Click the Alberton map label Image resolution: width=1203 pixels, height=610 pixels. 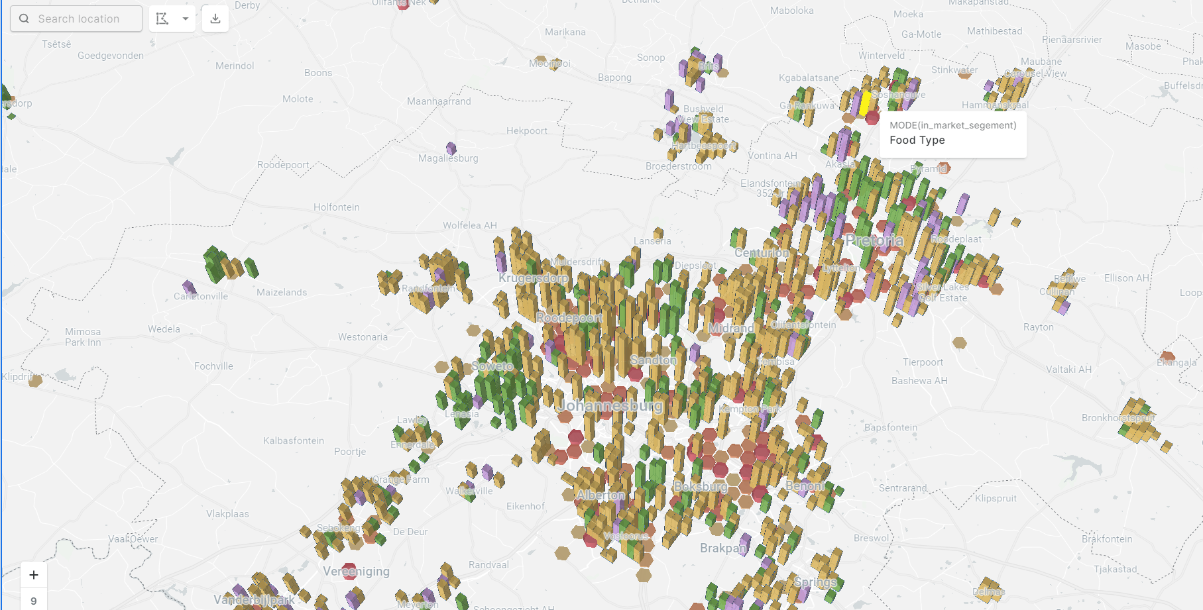tap(601, 495)
